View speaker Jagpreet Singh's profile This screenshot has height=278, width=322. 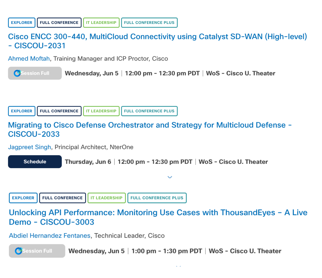(x=29, y=147)
